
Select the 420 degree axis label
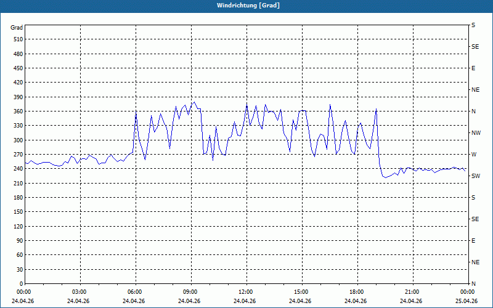[x=18, y=83]
